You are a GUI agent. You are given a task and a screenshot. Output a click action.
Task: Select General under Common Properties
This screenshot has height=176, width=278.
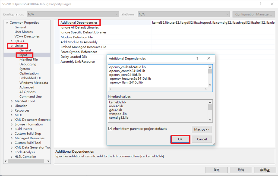[20, 27]
